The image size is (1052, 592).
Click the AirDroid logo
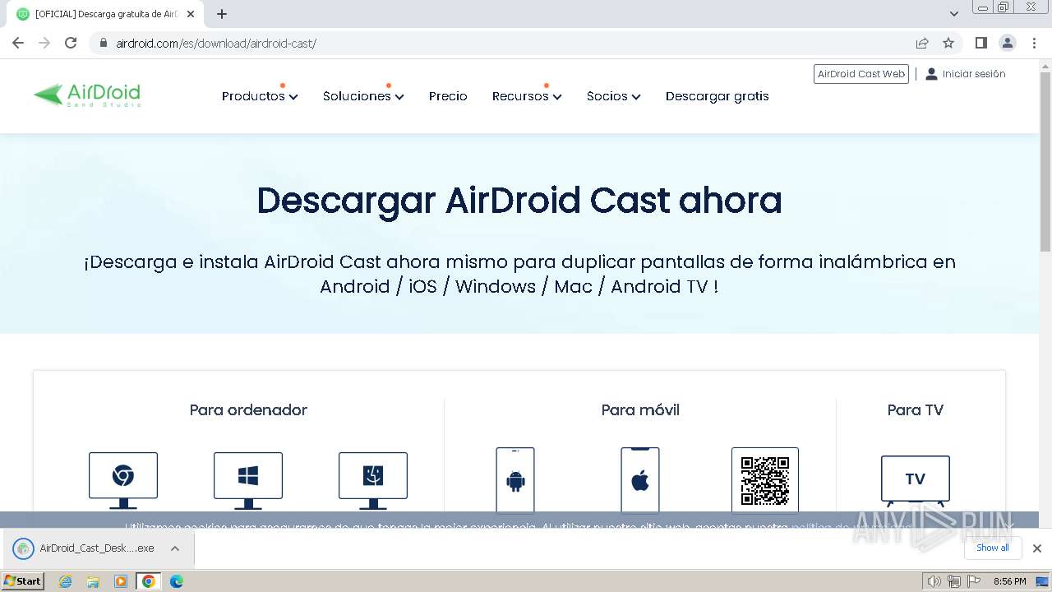(87, 95)
